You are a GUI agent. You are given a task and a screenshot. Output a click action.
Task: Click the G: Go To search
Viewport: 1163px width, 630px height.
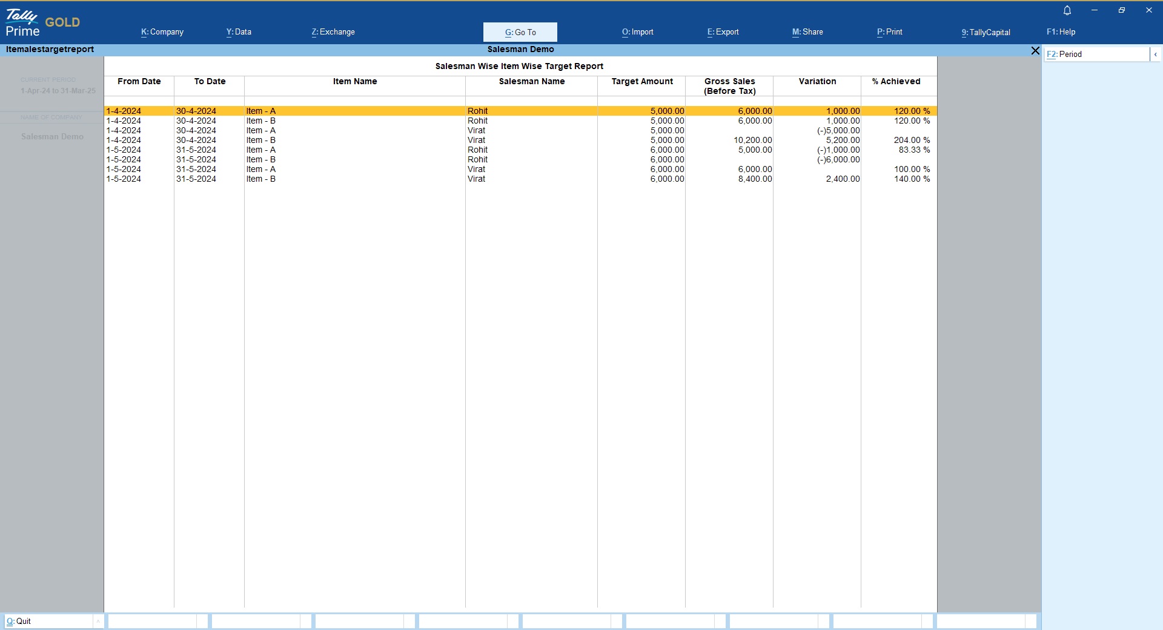point(520,32)
